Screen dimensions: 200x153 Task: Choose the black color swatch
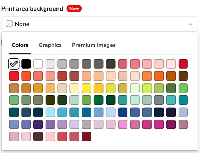pos(26,64)
